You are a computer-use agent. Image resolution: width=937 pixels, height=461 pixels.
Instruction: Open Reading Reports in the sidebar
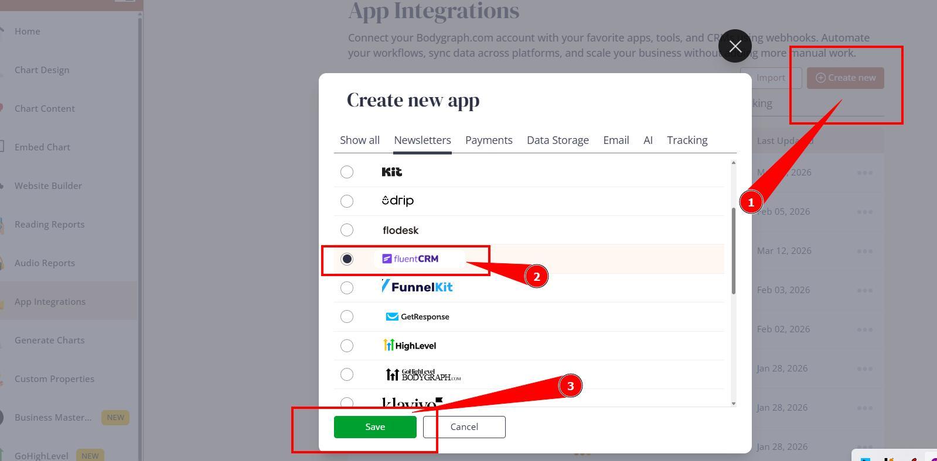49,225
